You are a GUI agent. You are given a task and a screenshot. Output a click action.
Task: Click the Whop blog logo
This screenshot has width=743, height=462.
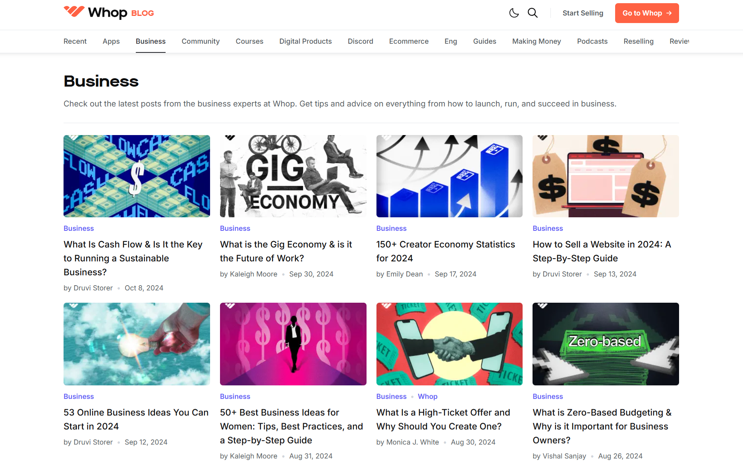click(108, 12)
